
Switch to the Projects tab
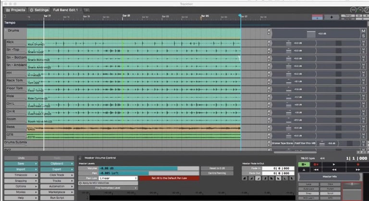tap(15, 10)
